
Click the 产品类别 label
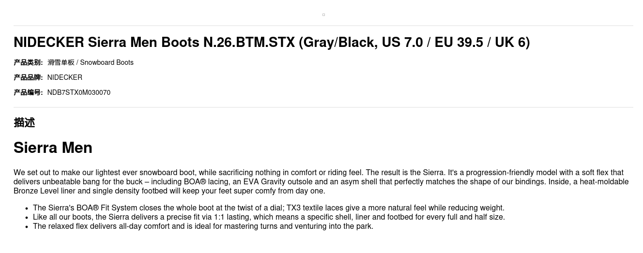[28, 62]
